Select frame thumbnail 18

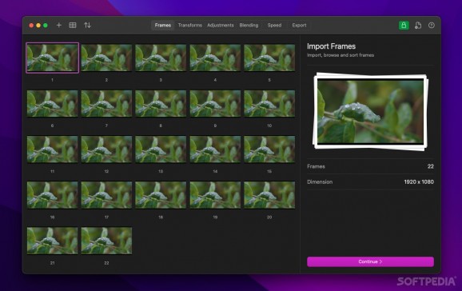pos(161,195)
